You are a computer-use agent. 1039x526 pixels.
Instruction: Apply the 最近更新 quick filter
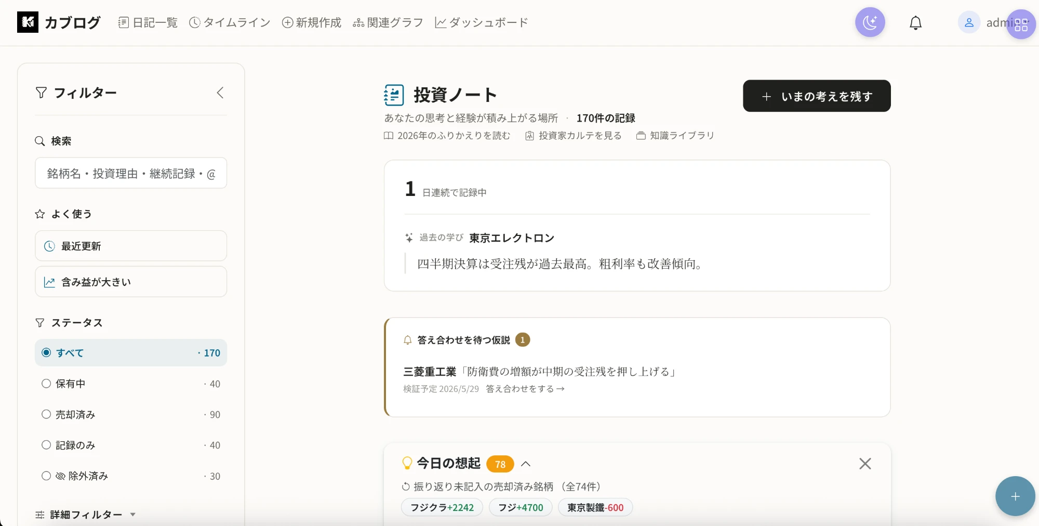point(131,246)
